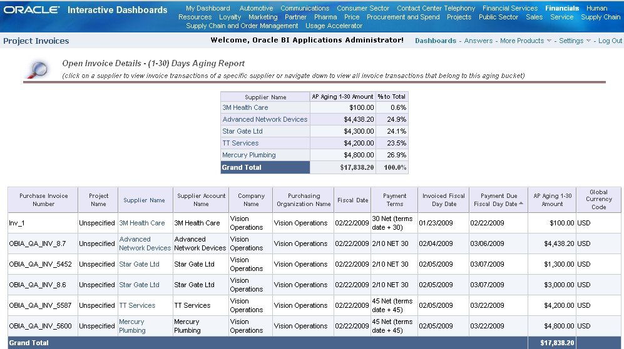Switch to the Procurement and Spend tab
This screenshot has width=624, height=349.
[403, 17]
